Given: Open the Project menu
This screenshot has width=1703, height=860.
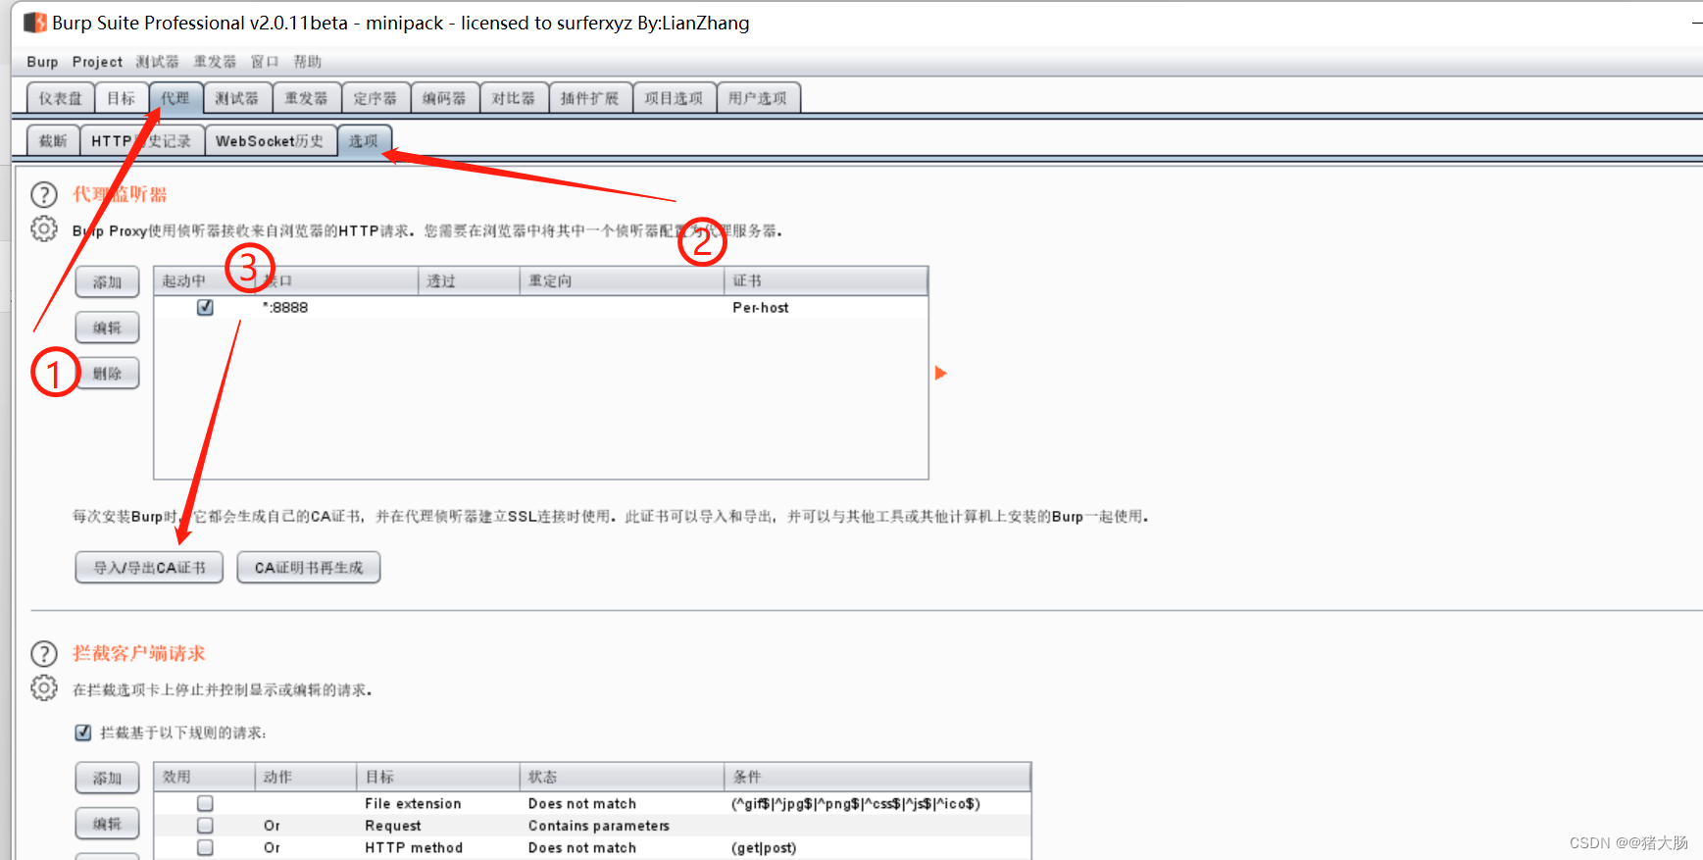Looking at the screenshot, I should pos(97,62).
